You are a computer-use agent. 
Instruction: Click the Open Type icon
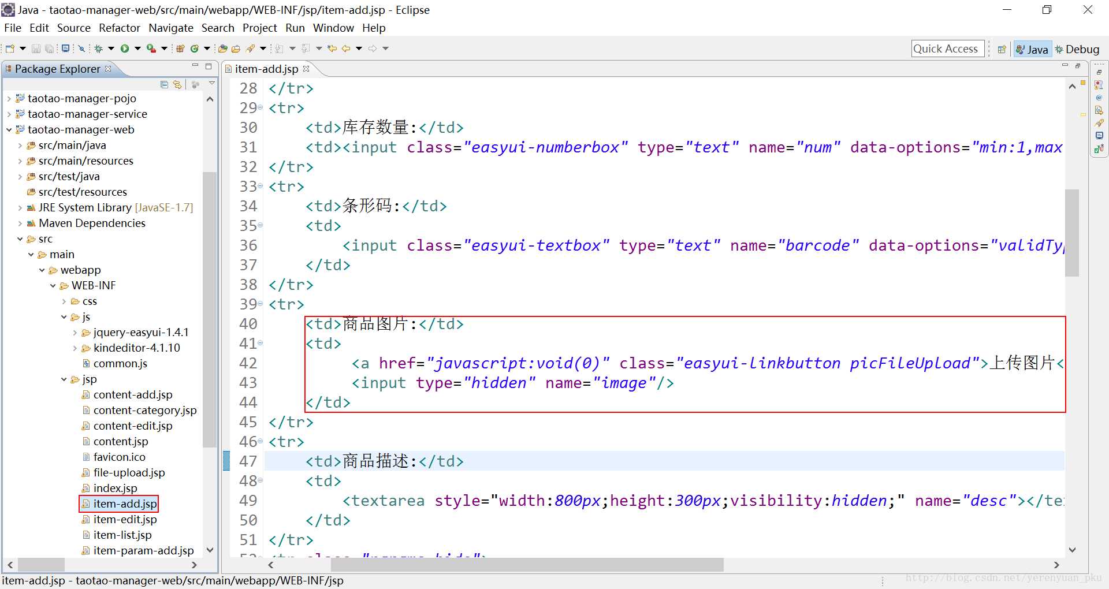point(222,49)
